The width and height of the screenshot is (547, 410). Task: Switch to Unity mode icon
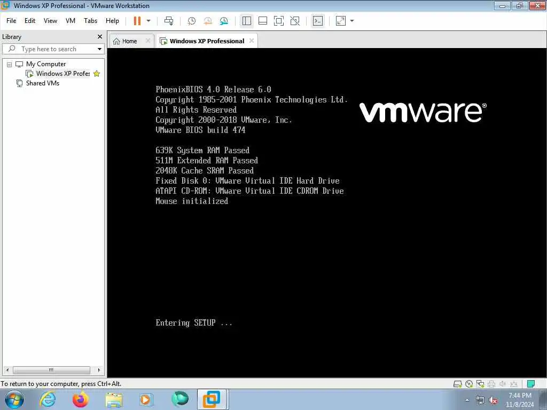coord(295,21)
